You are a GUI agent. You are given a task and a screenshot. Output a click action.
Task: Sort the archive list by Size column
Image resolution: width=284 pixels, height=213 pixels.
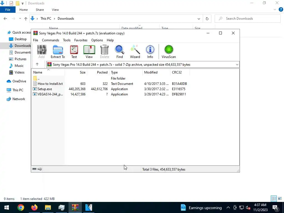(76, 72)
